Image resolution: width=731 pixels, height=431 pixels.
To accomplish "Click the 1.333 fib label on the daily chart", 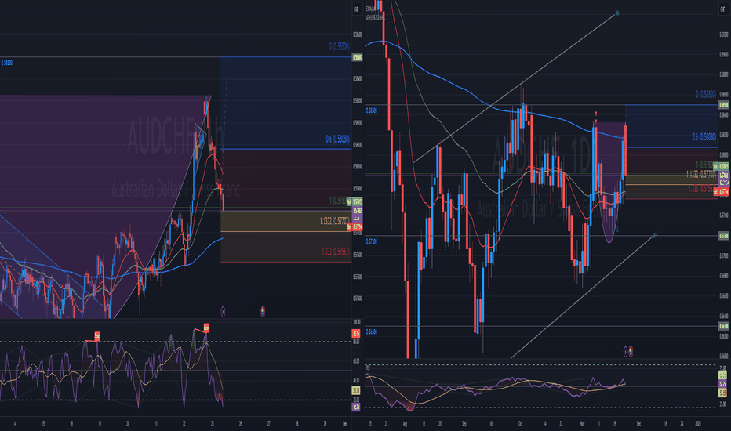I will pyautogui.click(x=700, y=189).
